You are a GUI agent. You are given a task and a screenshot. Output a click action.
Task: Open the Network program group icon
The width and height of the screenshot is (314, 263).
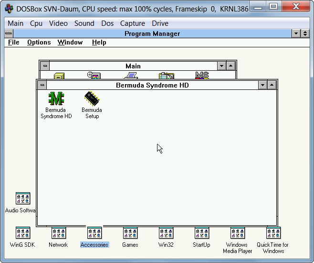(58, 233)
